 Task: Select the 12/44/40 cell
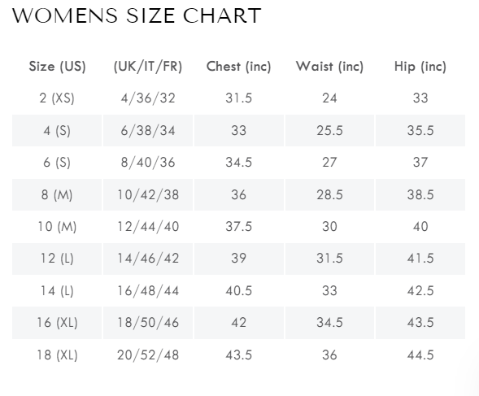pos(148,226)
